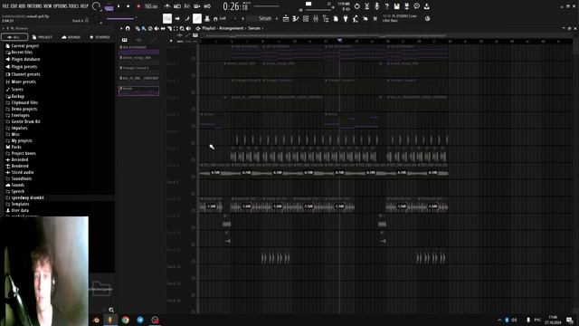Open the playlist options menu arrow
579x326 pixels.
tap(121, 28)
